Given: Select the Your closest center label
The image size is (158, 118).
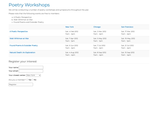Looking at the screenshot, I should point(17,75).
